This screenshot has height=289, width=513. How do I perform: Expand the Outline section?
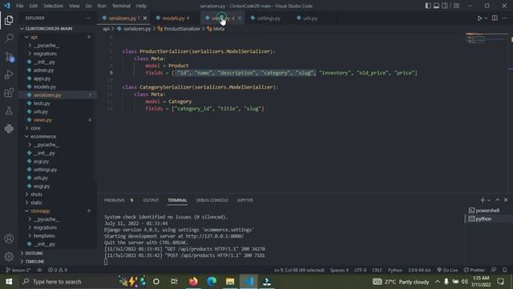34,254
